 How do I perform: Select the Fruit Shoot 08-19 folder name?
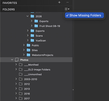50,26
